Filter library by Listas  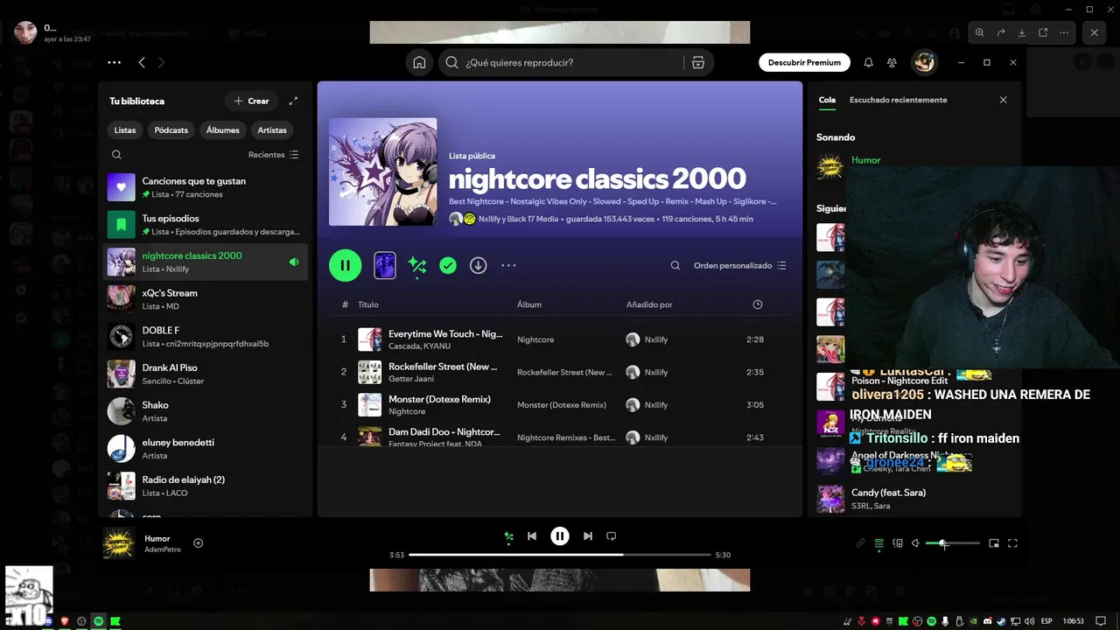pos(125,129)
